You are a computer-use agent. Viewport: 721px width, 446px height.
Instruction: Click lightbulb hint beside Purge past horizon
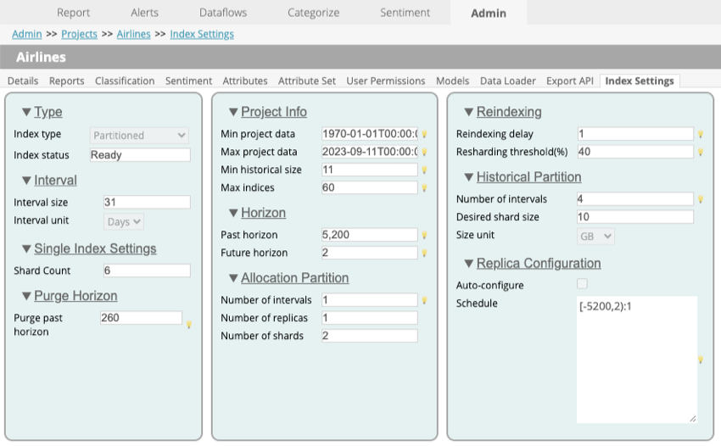189,324
